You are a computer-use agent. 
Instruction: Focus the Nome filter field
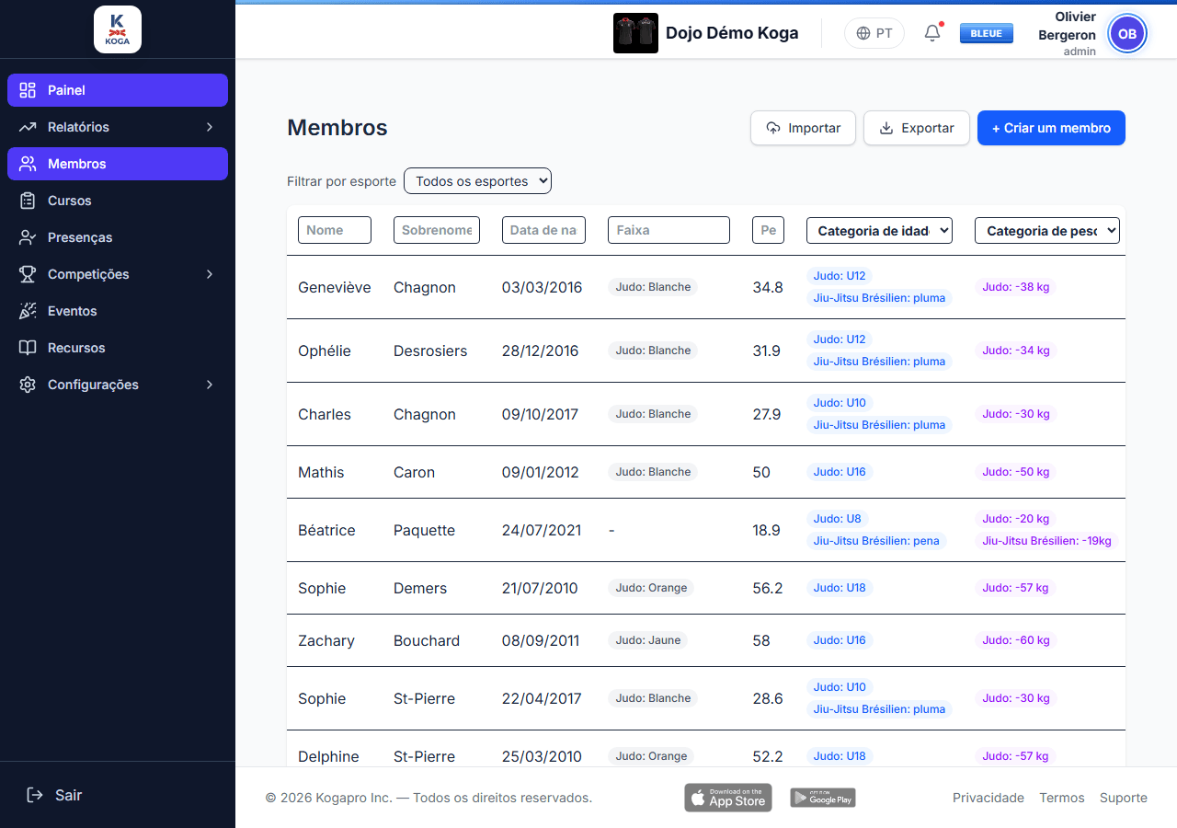coord(335,230)
